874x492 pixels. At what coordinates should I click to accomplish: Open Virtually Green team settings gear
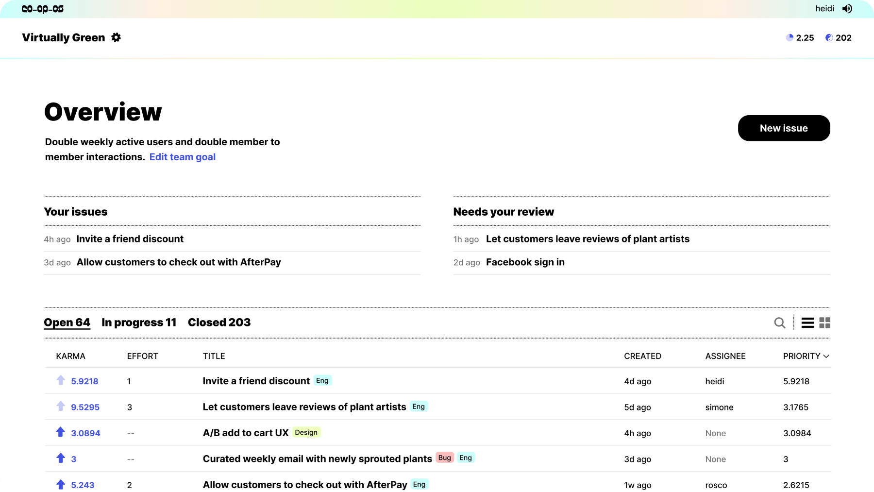click(x=116, y=37)
